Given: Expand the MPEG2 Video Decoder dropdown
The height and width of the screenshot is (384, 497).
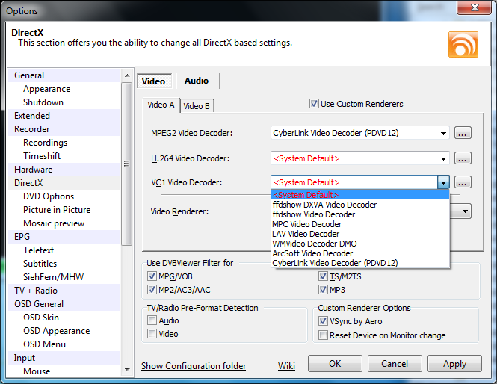Looking at the screenshot, I should pos(443,134).
